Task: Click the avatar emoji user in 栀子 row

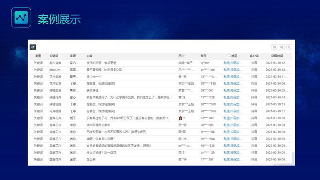Action: [180, 118]
